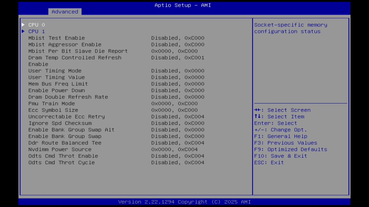Screen dimensions: 369x207
Task: Choose the User Timing Mode entry
Action: point(55,70)
